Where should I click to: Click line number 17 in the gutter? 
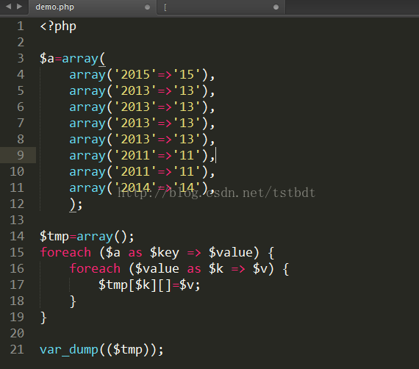[x=17, y=284]
